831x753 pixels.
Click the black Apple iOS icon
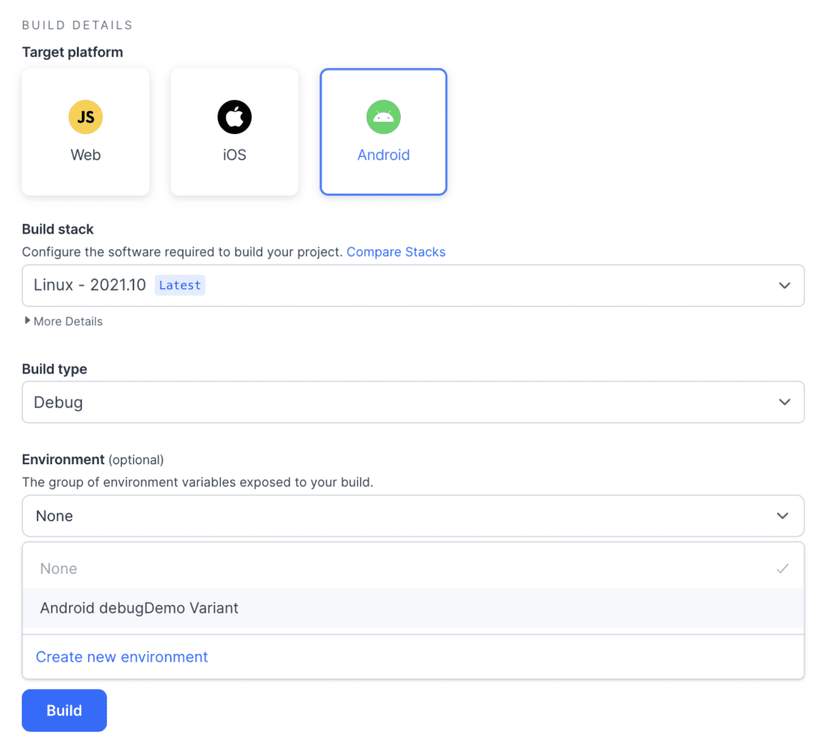click(235, 118)
